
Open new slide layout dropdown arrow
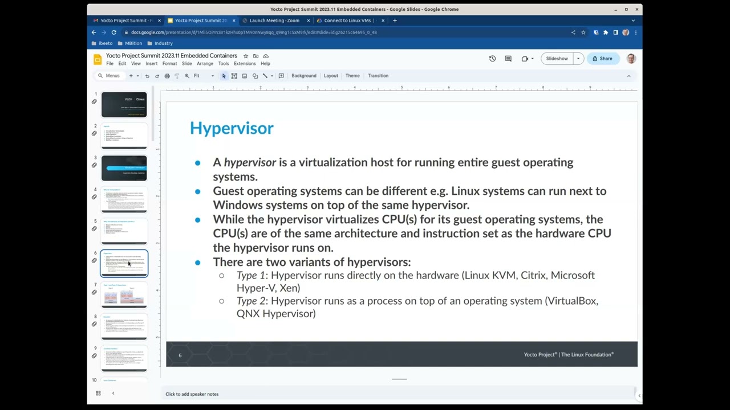(137, 76)
